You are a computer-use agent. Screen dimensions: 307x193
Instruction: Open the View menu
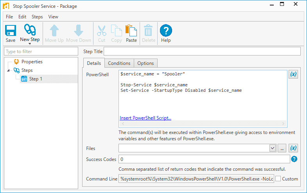(53, 17)
